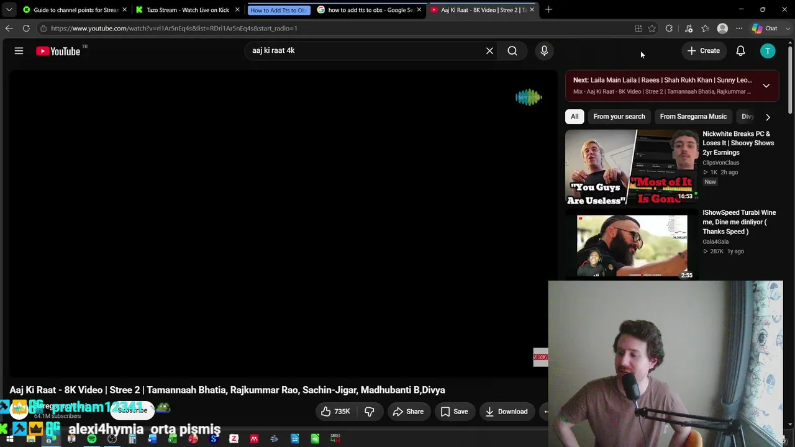This screenshot has width=795, height=447.
Task: Clear the YouTube search box text
Action: 489,51
